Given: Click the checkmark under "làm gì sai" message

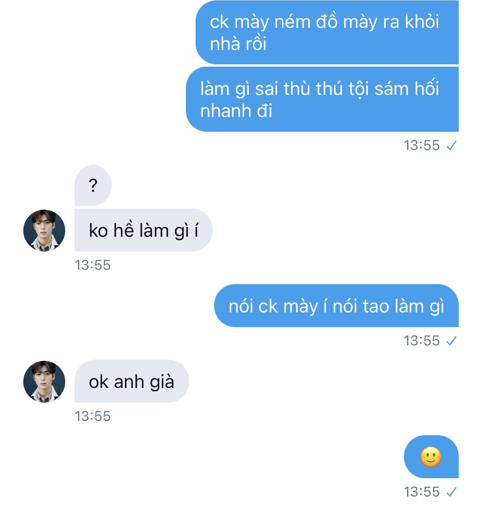Looking at the screenshot, I should [x=452, y=146].
